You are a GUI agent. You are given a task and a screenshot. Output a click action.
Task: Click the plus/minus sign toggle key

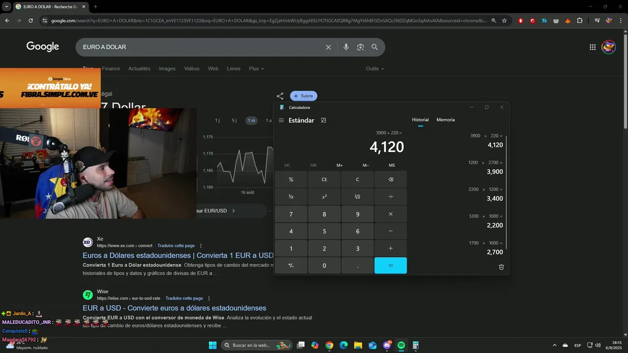tap(291, 266)
